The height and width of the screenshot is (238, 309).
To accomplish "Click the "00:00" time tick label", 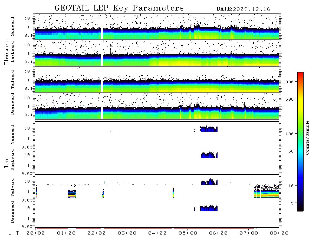I will (36, 233).
